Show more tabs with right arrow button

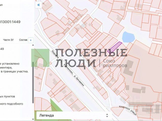click(31, 40)
